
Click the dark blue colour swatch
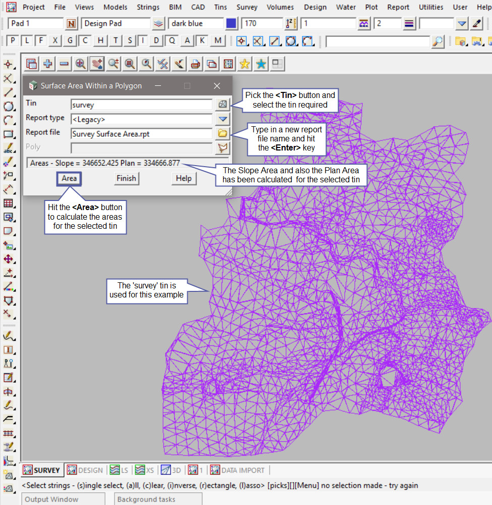(x=232, y=24)
